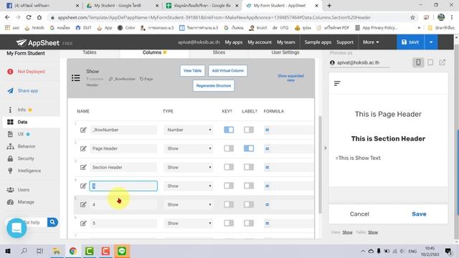
Task: Open type dropdown for column 4
Action: pyautogui.click(x=189, y=204)
